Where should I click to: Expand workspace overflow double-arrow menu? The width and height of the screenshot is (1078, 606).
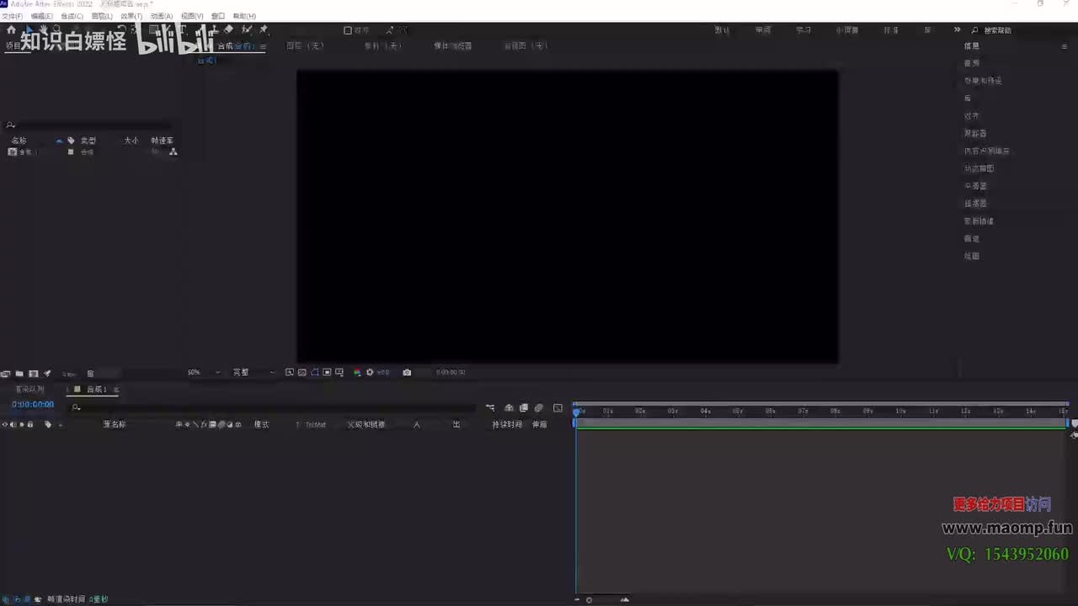(957, 30)
